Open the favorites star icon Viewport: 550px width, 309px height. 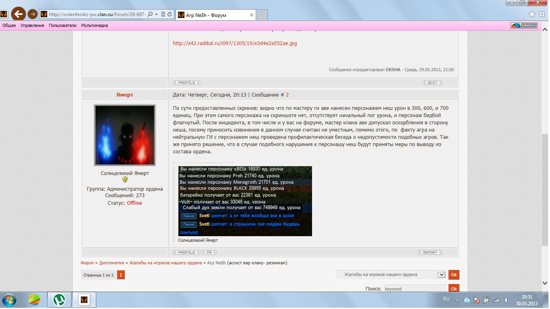(532, 14)
